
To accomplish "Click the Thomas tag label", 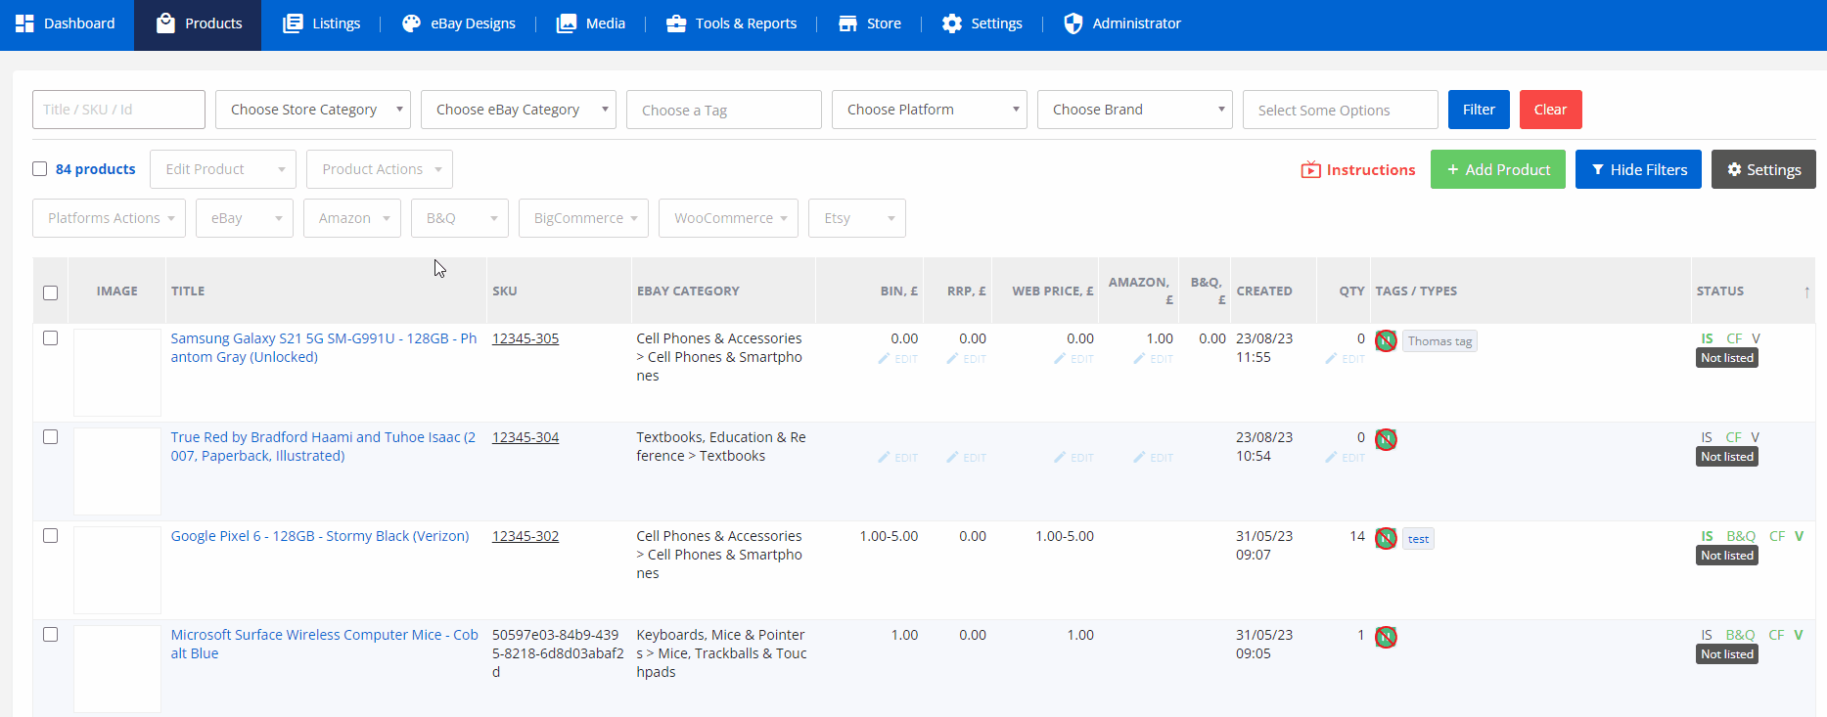I will (x=1439, y=341).
